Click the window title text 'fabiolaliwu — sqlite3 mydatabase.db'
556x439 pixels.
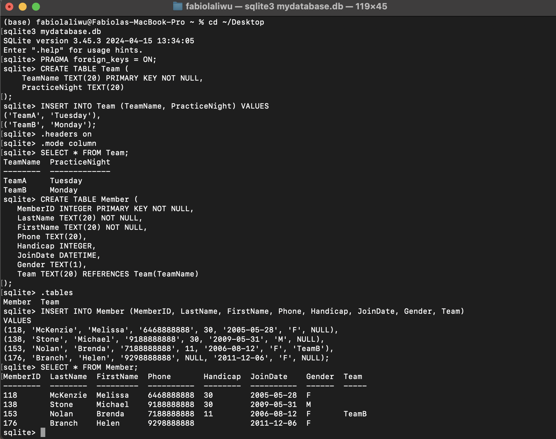(264, 6)
